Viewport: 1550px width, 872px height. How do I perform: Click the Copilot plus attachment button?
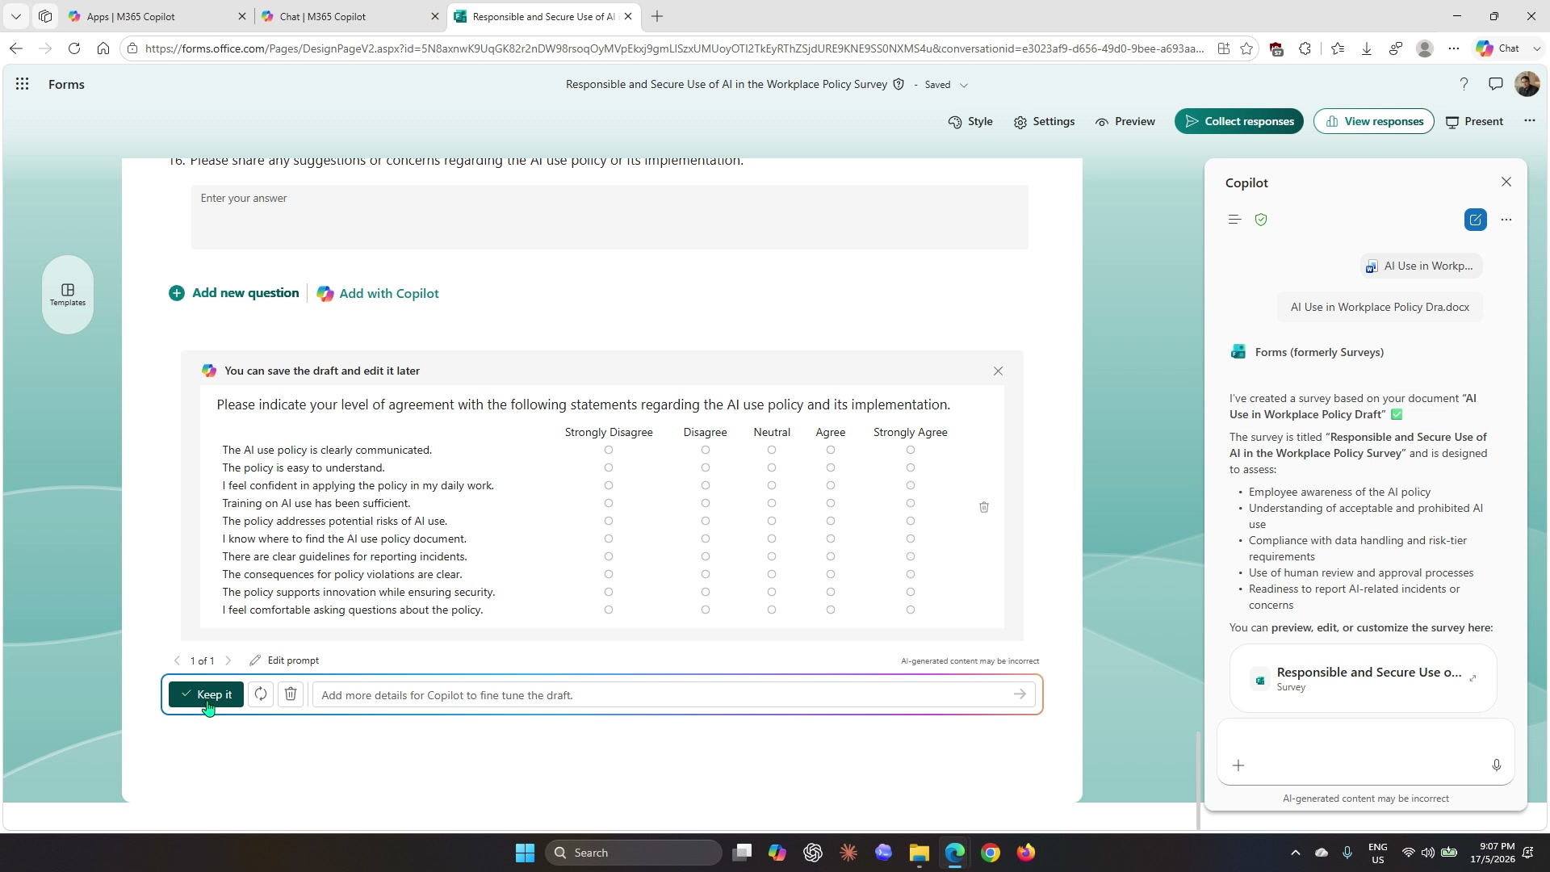point(1238,765)
